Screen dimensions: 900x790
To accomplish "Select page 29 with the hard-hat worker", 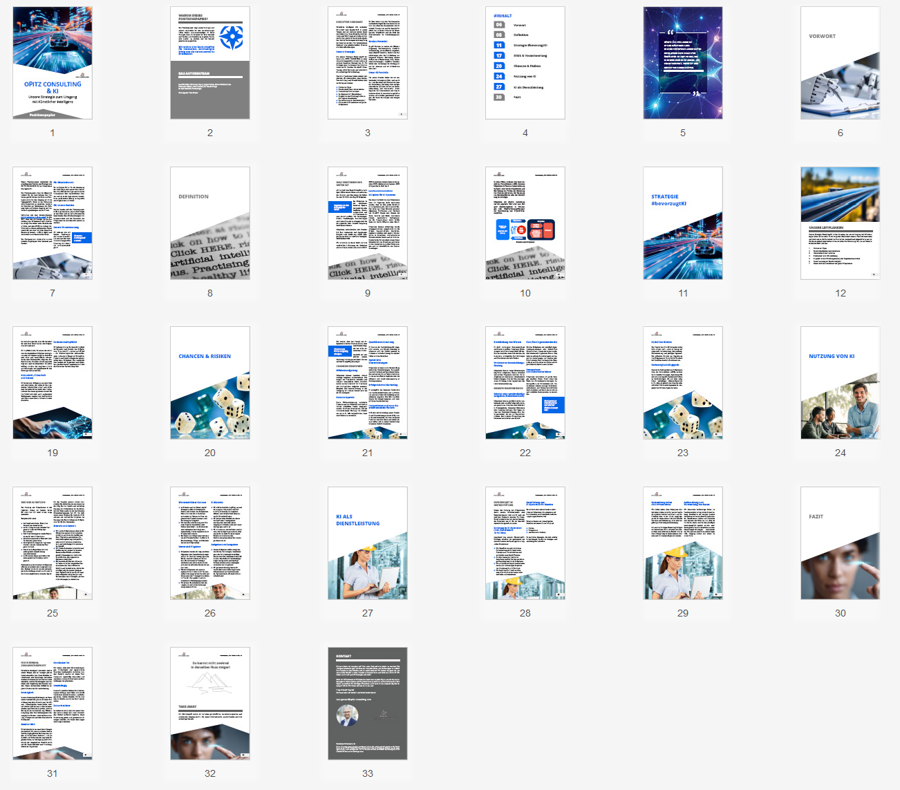I will pyautogui.click(x=683, y=543).
